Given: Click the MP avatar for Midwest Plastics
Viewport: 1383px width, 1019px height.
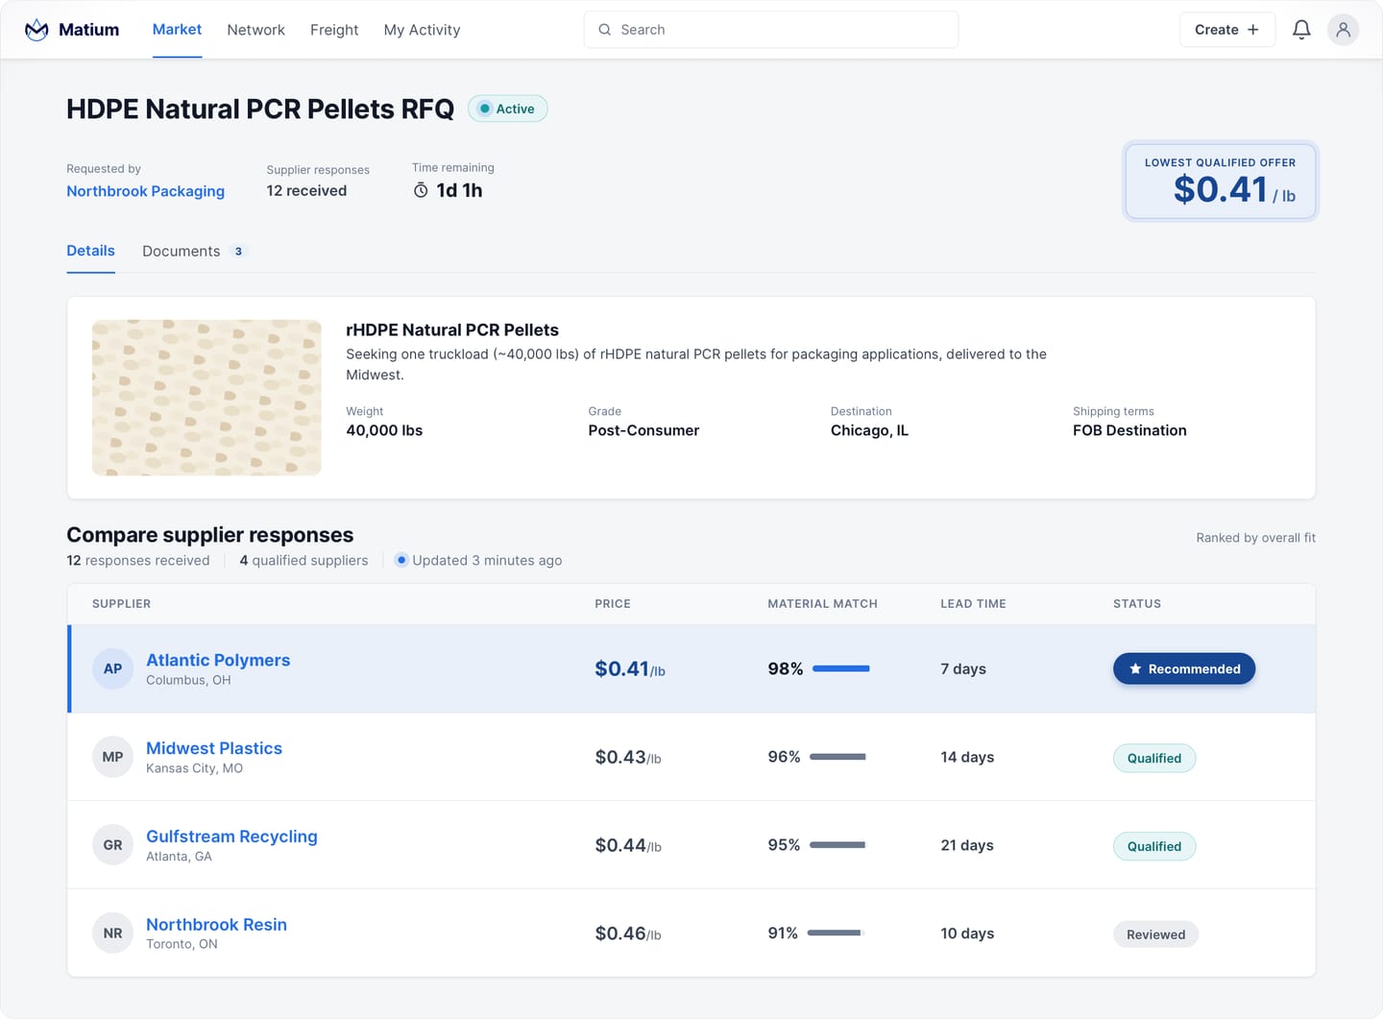Looking at the screenshot, I should click(x=112, y=757).
